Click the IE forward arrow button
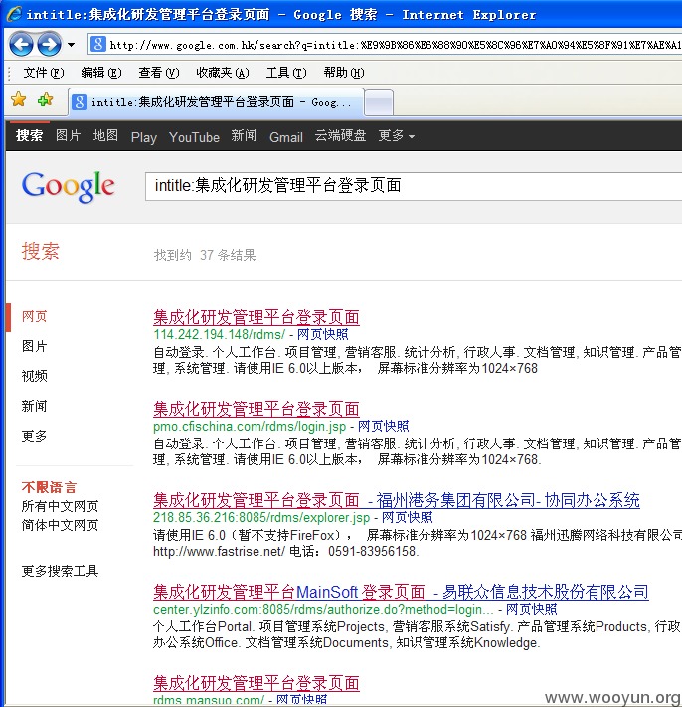The image size is (682, 707). point(49,45)
